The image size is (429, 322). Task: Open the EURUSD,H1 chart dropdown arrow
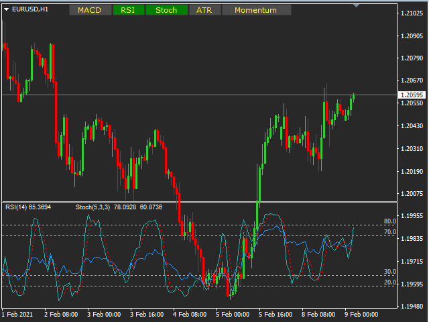tap(6, 9)
